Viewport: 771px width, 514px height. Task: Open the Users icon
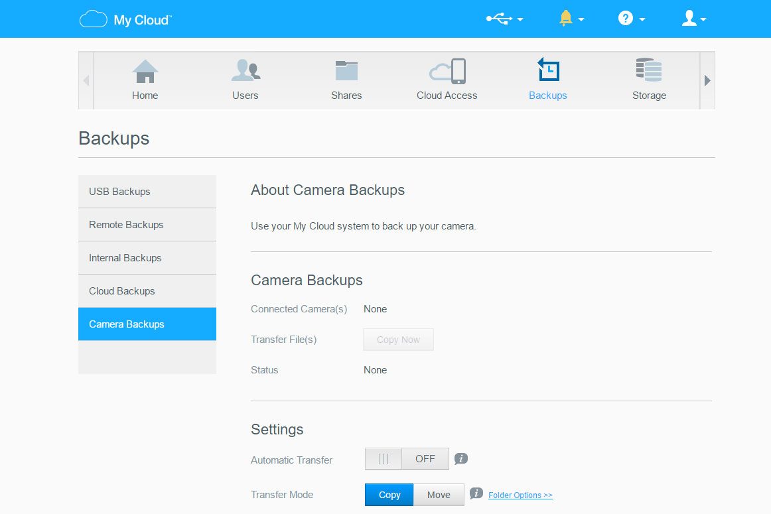click(246, 70)
